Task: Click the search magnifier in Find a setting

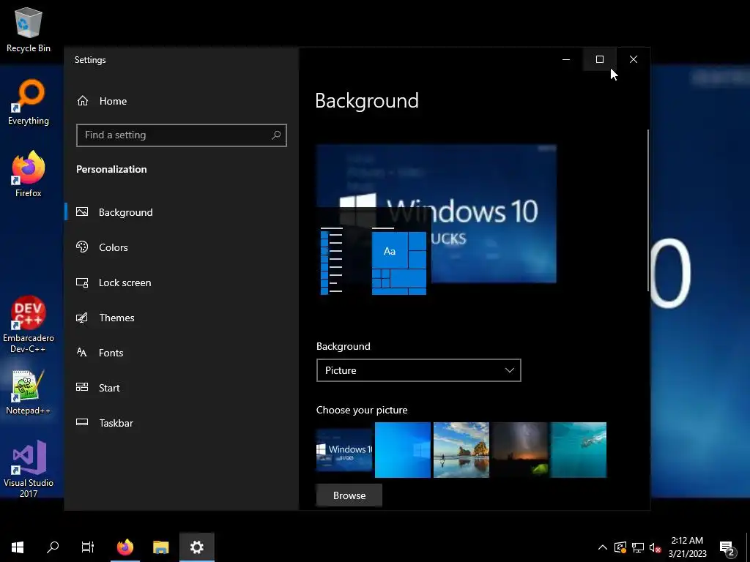Action: coord(276,135)
